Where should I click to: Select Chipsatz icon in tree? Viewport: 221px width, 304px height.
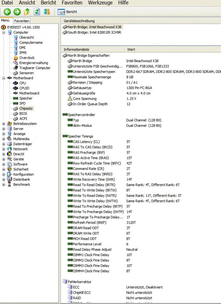16,109
